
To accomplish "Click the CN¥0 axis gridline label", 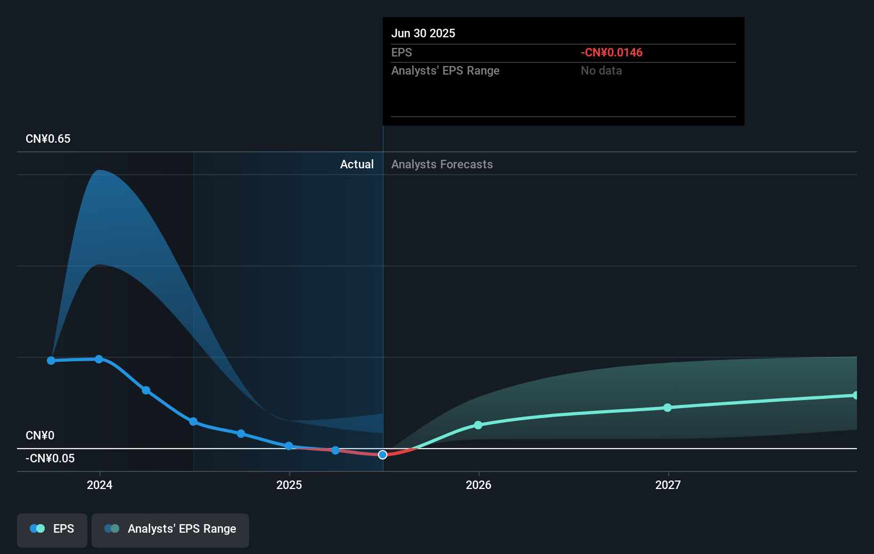I will 40,435.
